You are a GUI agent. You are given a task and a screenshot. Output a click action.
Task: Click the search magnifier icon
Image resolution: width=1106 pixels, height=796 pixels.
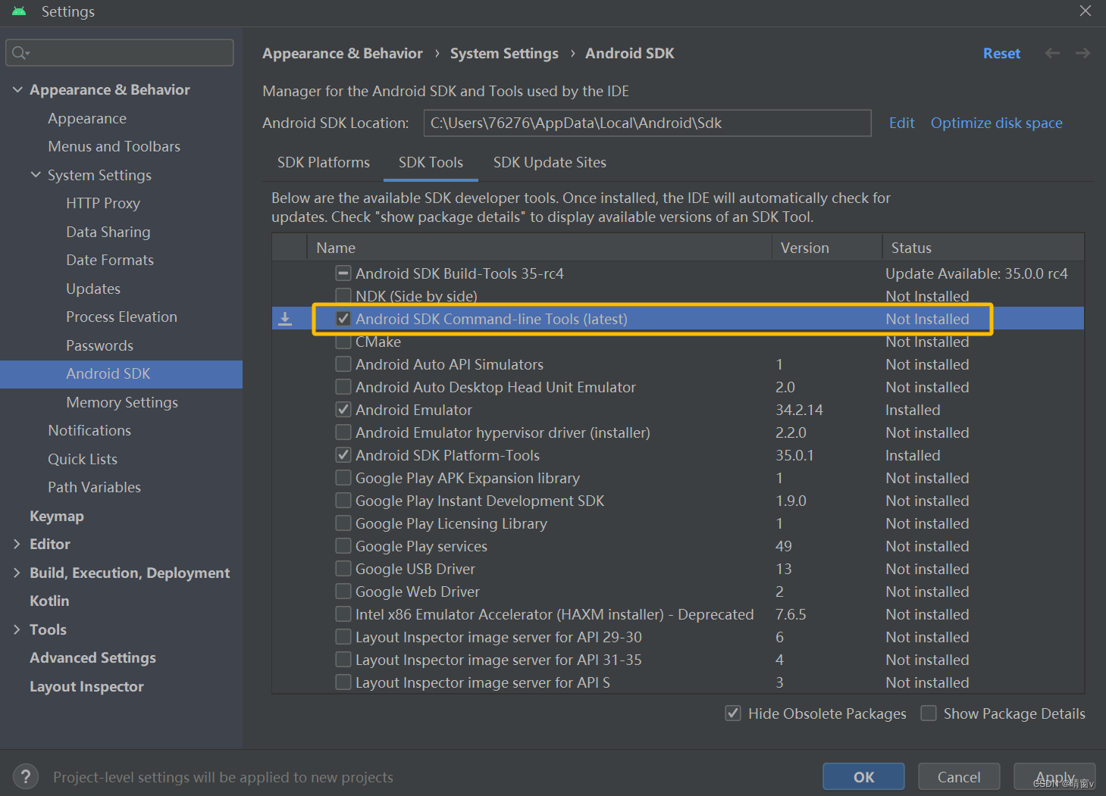(x=20, y=52)
